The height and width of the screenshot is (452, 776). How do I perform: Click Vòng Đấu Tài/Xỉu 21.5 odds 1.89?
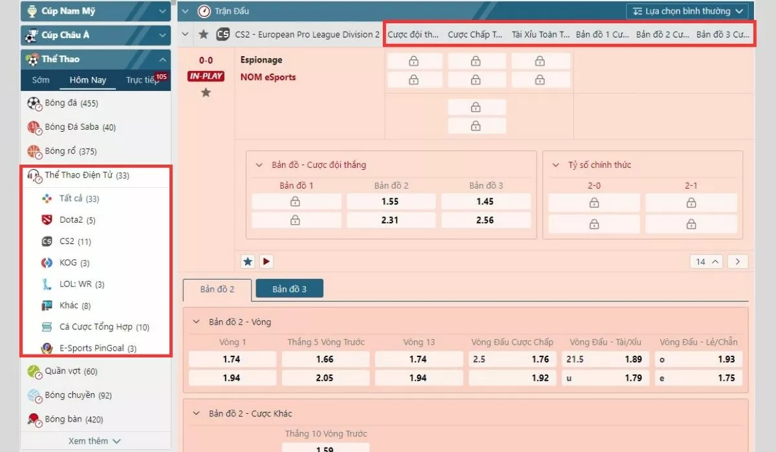[607, 360]
